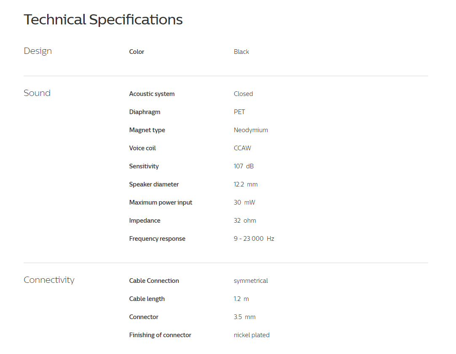Click the Voice coil CCAW value

point(243,148)
